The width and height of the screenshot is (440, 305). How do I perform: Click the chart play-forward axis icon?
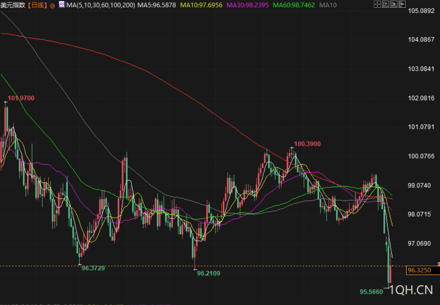pos(394,4)
